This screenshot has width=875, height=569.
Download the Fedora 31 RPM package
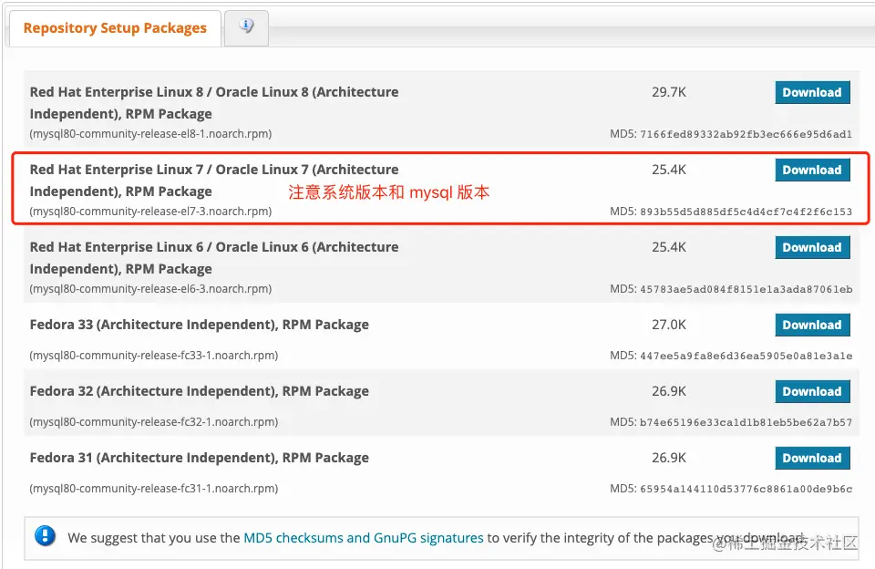[812, 458]
